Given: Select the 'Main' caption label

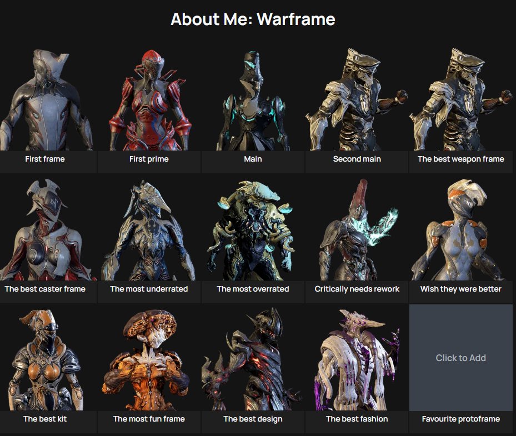Looking at the screenshot, I should click(x=253, y=159).
